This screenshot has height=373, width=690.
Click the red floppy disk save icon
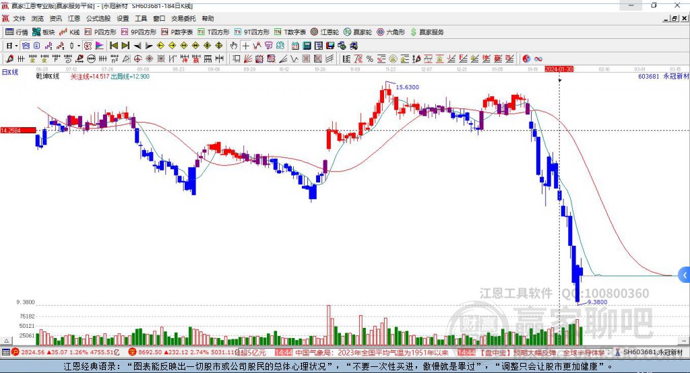pos(330,46)
